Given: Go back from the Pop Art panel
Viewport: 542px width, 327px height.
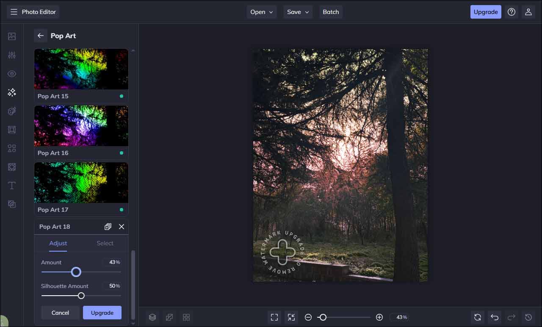Looking at the screenshot, I should (x=41, y=36).
